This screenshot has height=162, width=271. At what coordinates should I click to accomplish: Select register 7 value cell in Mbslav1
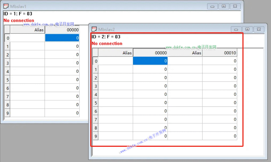[62, 96]
